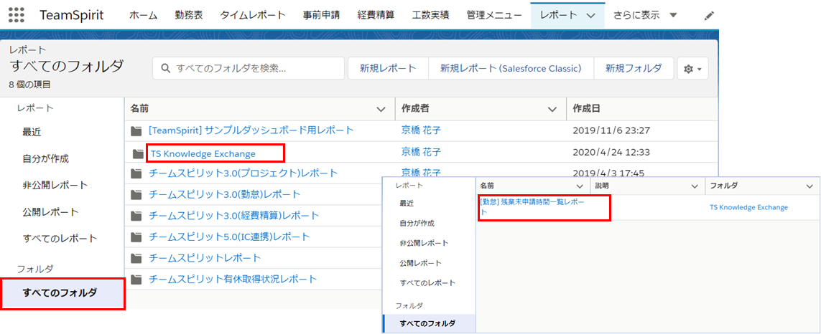The image size is (821, 334).
Task: Select すべてのフォルダ in main sidebar
Action: coord(62,293)
